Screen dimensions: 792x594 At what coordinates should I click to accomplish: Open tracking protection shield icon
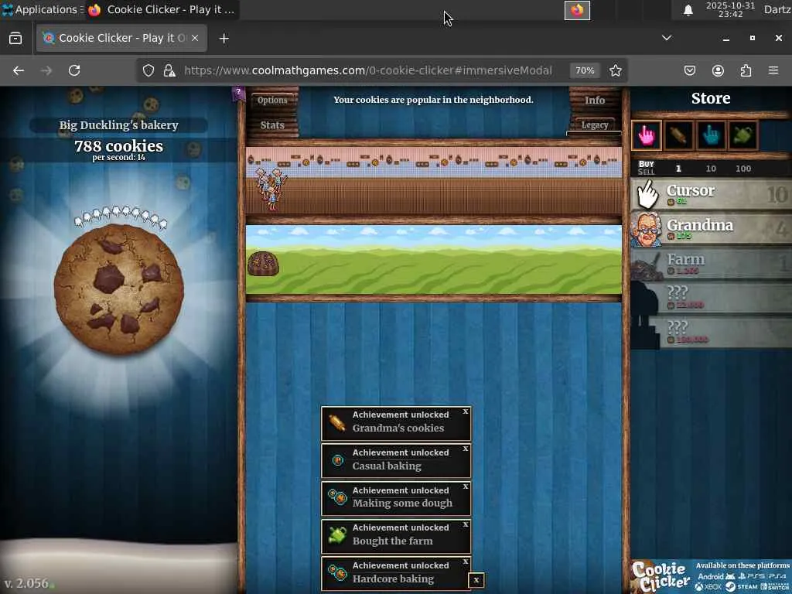[x=148, y=70]
